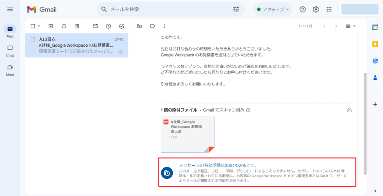
Task: Click the message expiration lock-clock icon
Action: 167,173
